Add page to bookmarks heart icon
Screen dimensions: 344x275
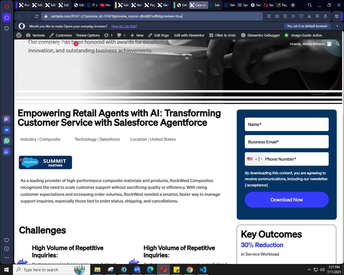[x=301, y=16]
